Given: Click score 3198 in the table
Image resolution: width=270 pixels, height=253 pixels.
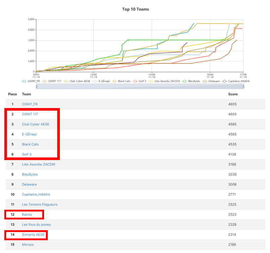Looking at the screenshot, I should click(232, 164).
